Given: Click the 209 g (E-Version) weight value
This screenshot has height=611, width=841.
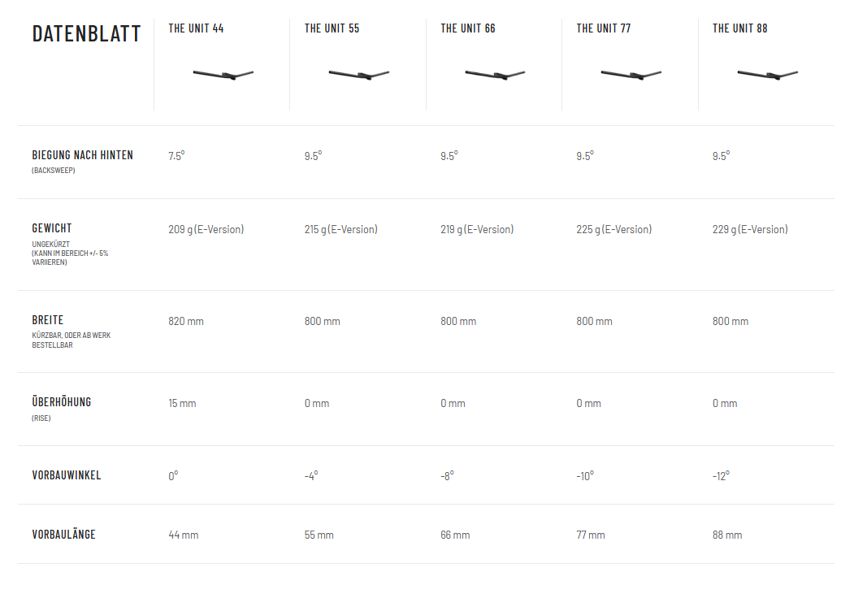Looking at the screenshot, I should click(x=206, y=230).
